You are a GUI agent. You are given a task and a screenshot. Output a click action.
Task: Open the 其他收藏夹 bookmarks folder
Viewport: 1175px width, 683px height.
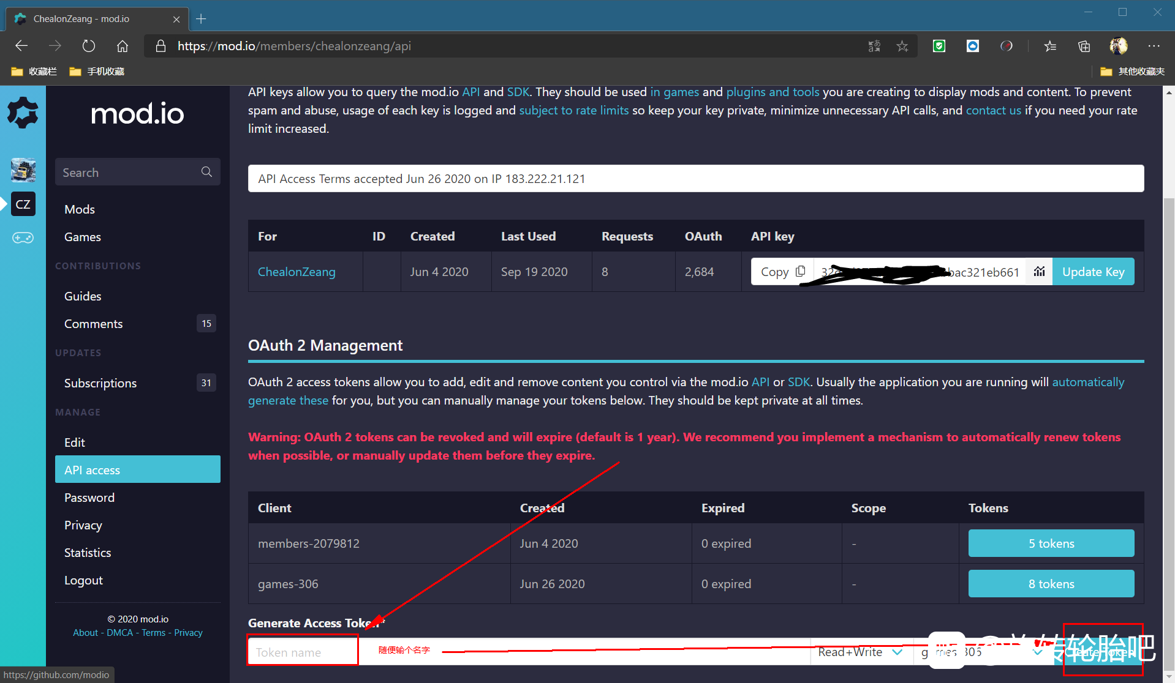click(1132, 72)
